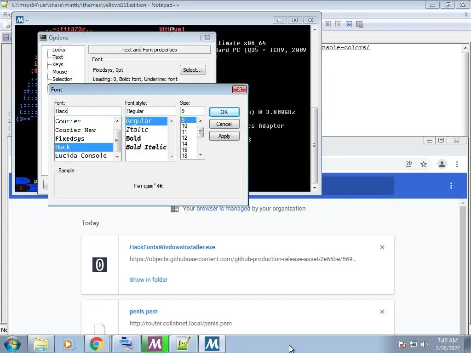Click Select... font button in Options
The height and width of the screenshot is (353, 471).
coord(193,70)
